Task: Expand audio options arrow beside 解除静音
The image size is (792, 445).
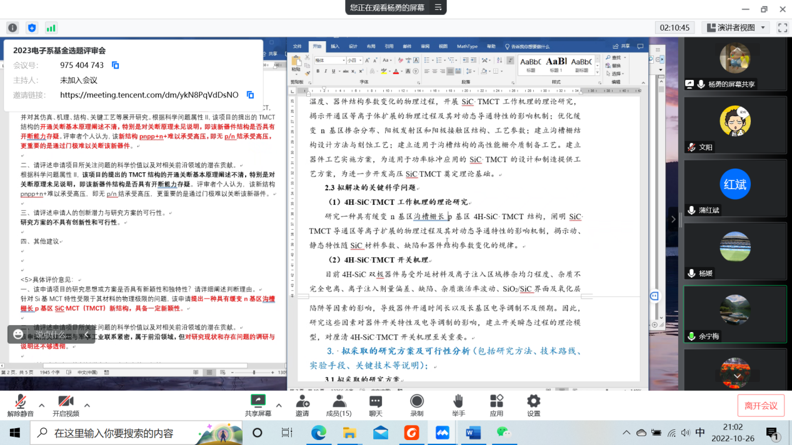Action: coord(42,405)
